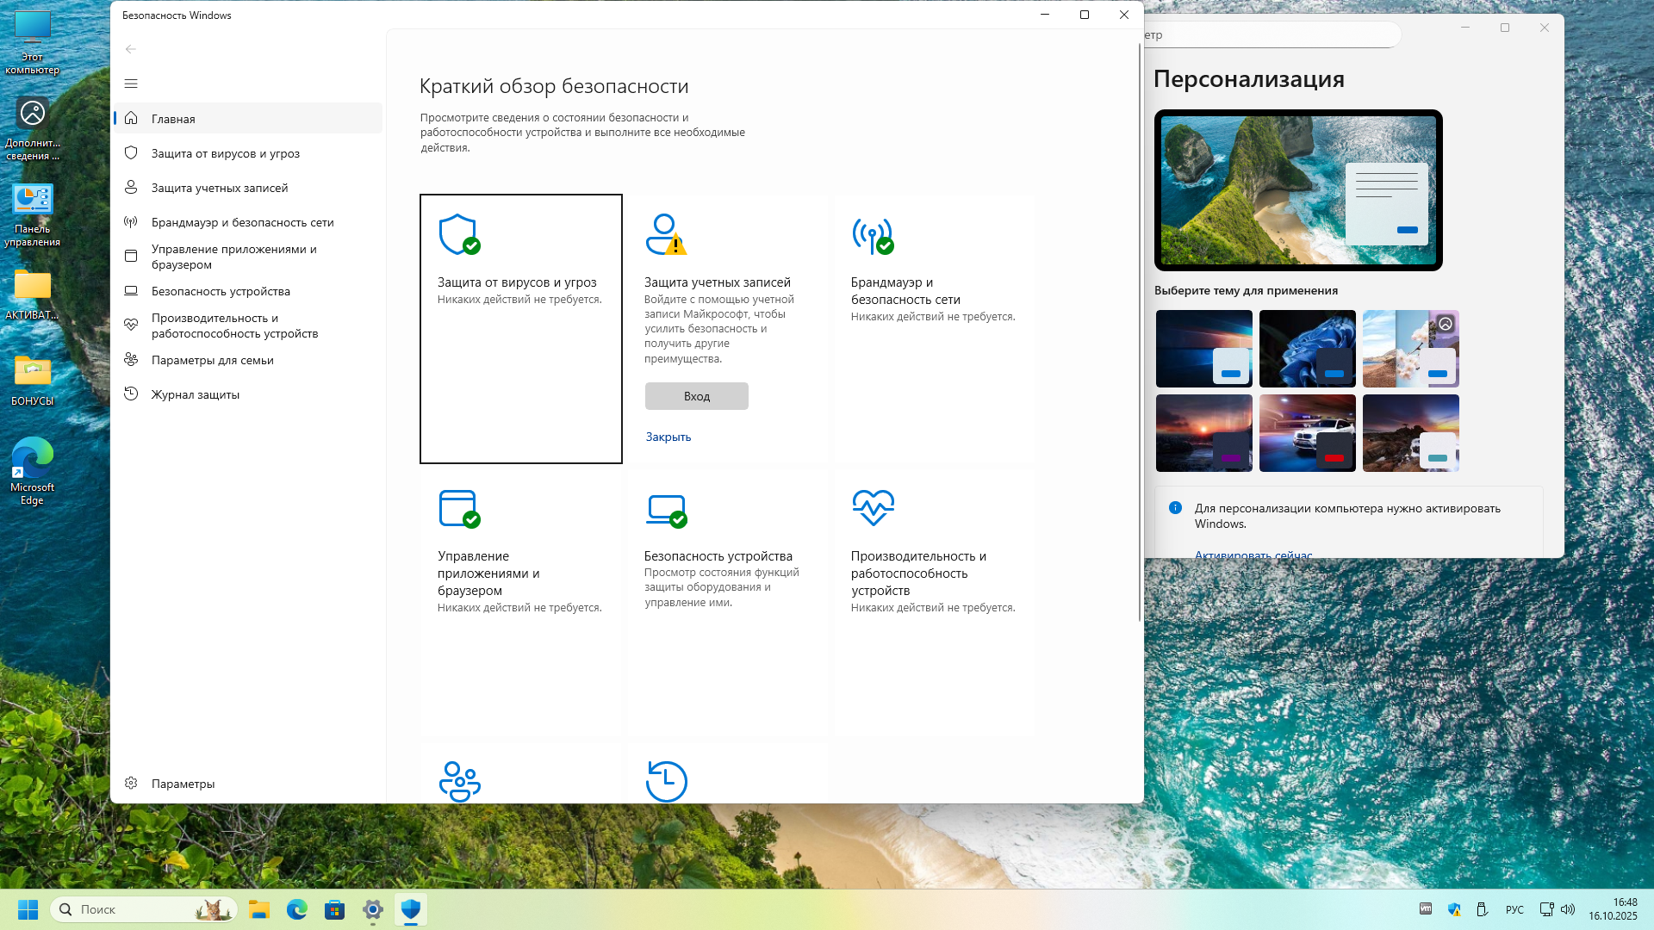Click account protection icon with warning

pyautogui.click(x=665, y=234)
